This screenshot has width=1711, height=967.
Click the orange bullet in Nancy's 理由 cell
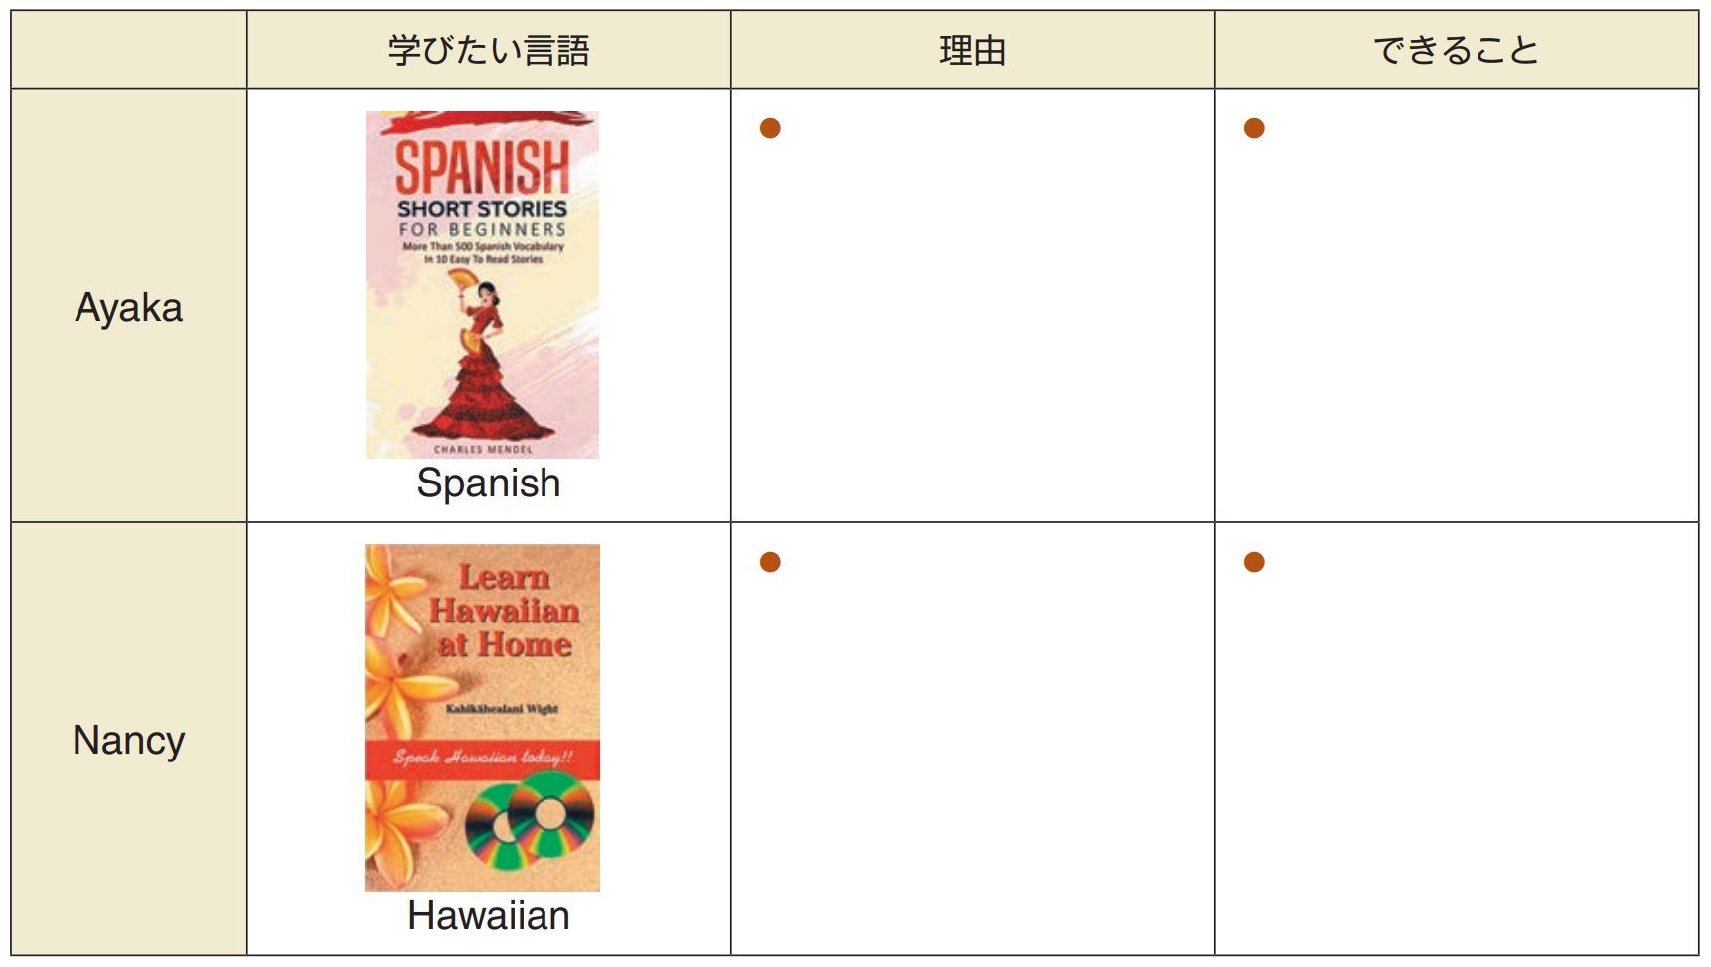tap(770, 562)
